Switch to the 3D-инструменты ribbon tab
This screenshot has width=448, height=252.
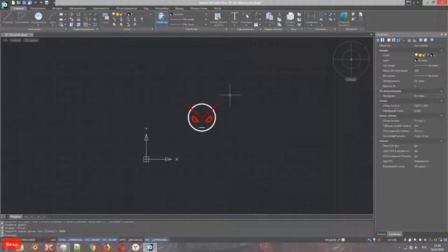pos(126,8)
